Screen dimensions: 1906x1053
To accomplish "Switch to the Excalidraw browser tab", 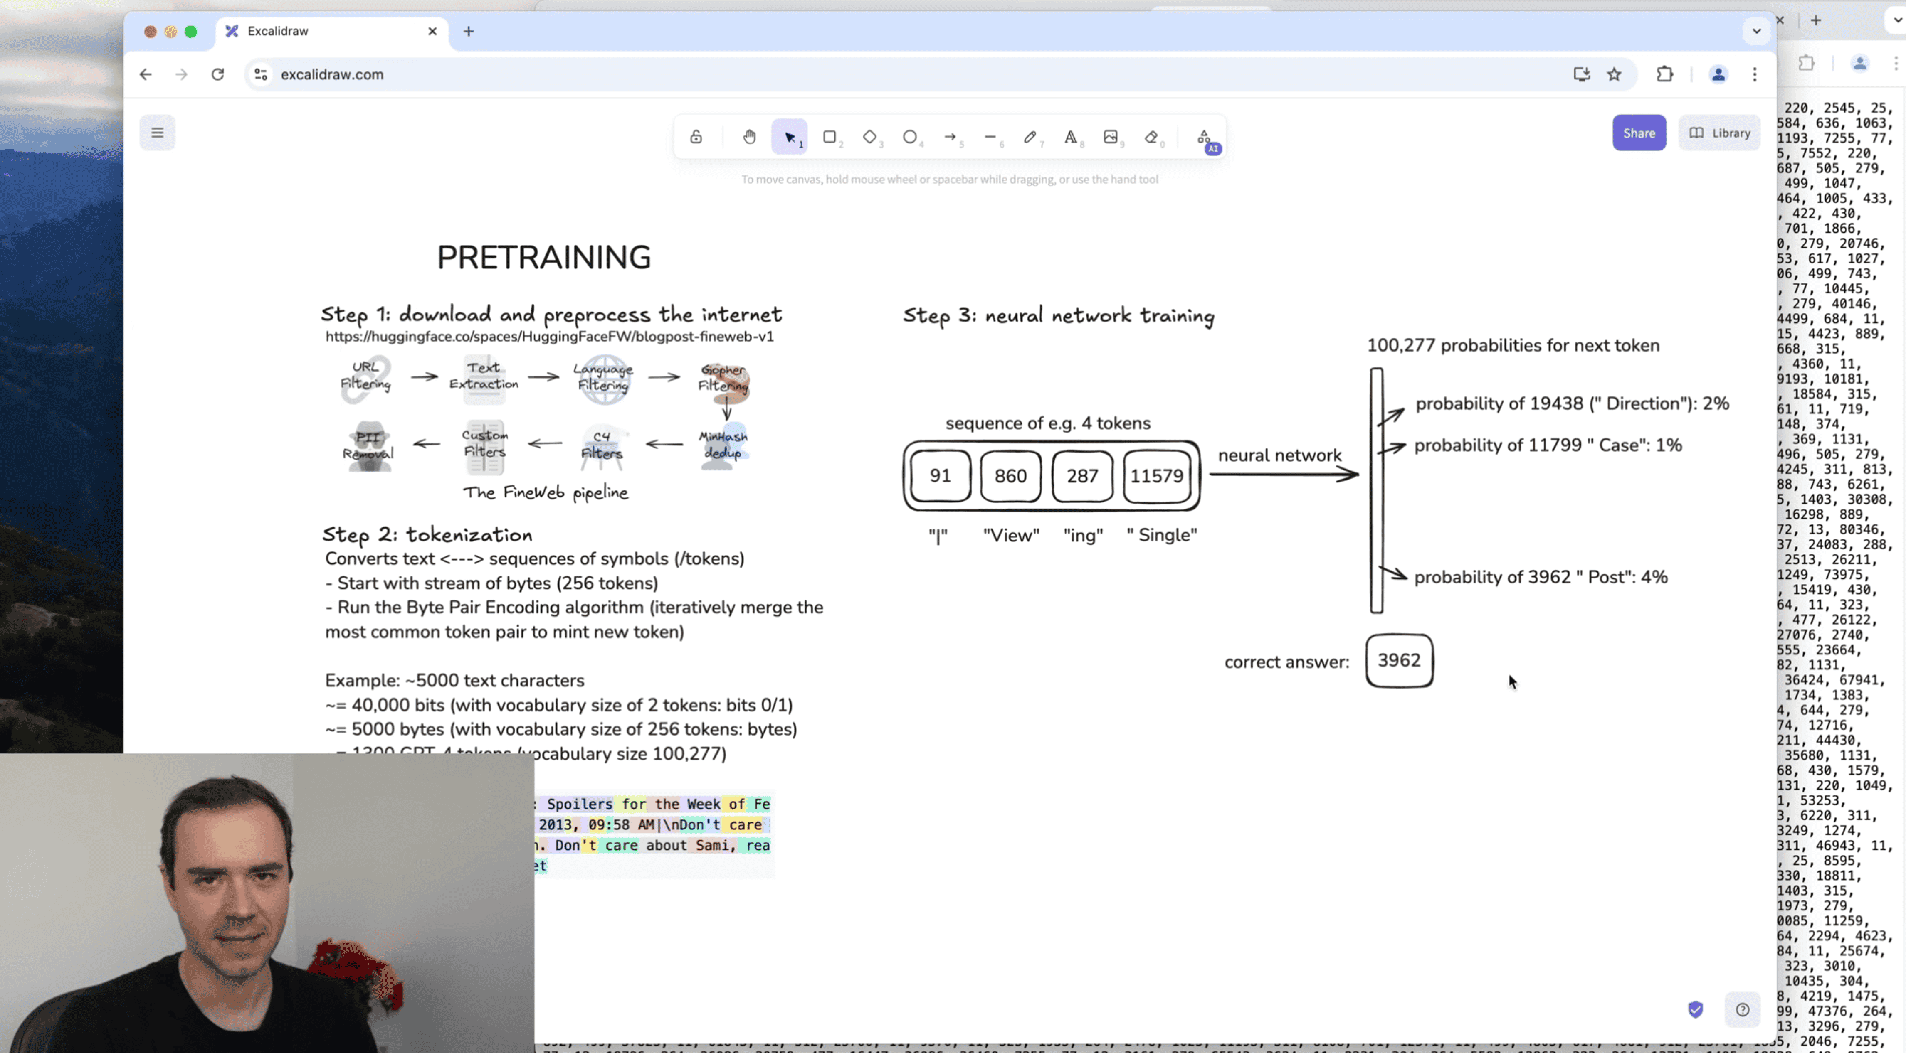I will pos(326,31).
